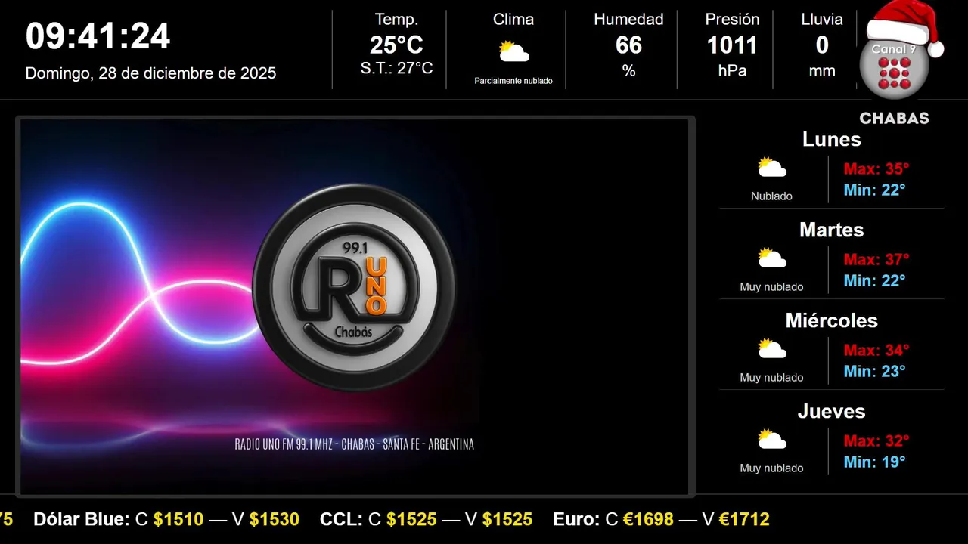This screenshot has width=968, height=544.
Task: Click Jueves Max: 32° temperature
Action: tap(876, 441)
